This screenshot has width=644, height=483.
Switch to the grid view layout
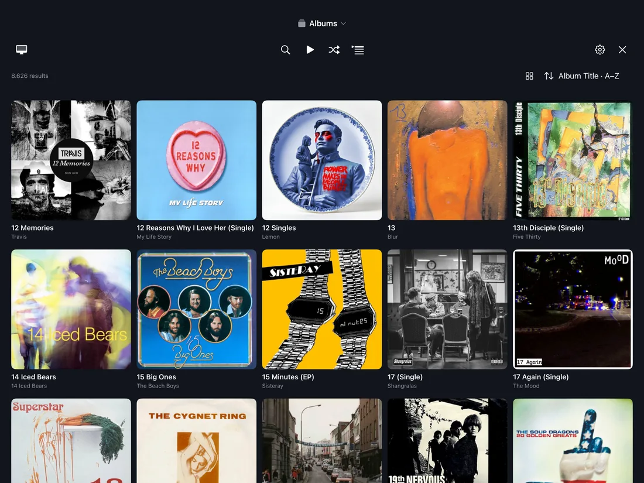click(x=529, y=76)
